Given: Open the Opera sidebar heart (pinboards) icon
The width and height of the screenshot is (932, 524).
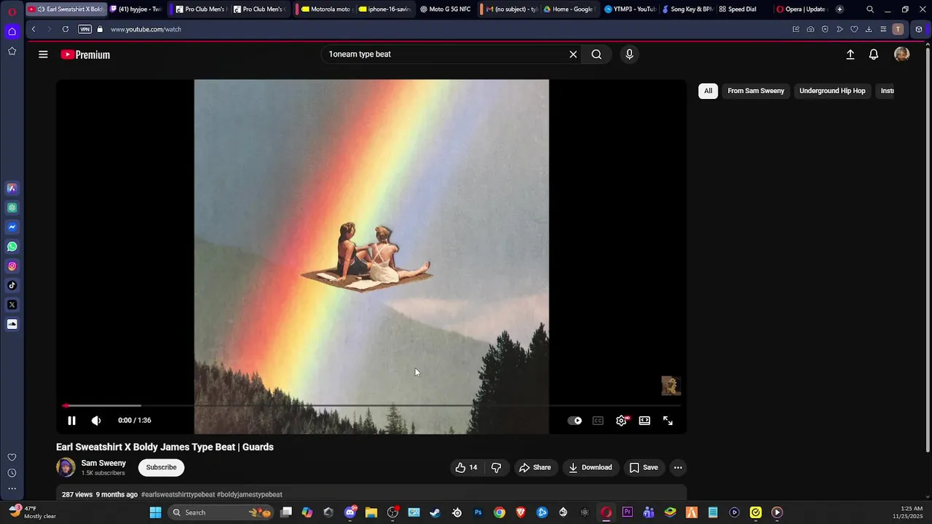Looking at the screenshot, I should (12, 457).
